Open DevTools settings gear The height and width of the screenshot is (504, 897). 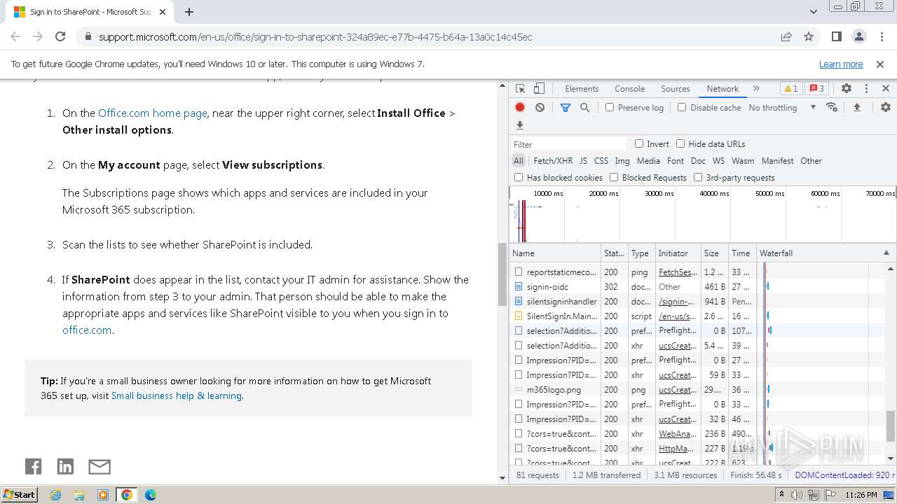click(847, 89)
